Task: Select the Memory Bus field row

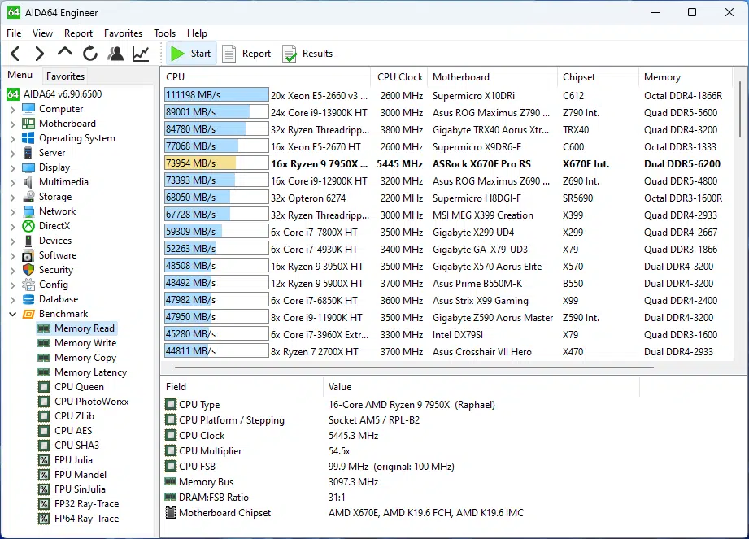Action: pyautogui.click(x=400, y=482)
